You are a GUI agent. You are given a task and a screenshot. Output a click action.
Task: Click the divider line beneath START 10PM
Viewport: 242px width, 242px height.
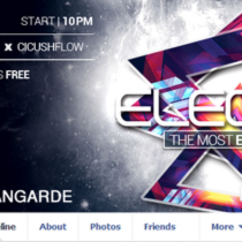click(47, 34)
